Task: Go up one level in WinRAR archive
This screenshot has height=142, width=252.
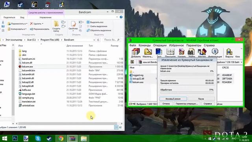Action: click(132, 62)
